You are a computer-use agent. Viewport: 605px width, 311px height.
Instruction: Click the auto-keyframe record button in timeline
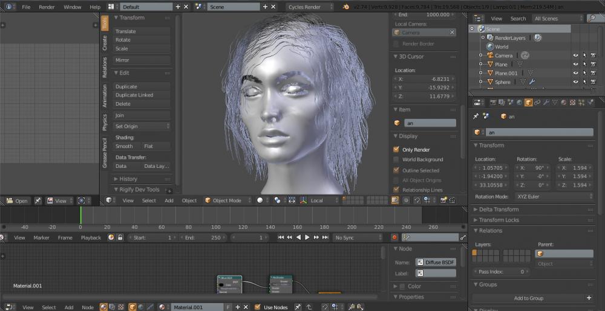click(x=394, y=238)
